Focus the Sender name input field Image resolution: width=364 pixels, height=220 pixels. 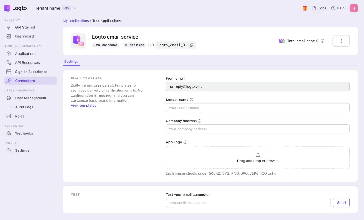click(257, 108)
